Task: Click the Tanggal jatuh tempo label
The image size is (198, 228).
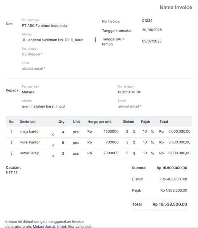Action: pyautogui.click(x=113, y=42)
